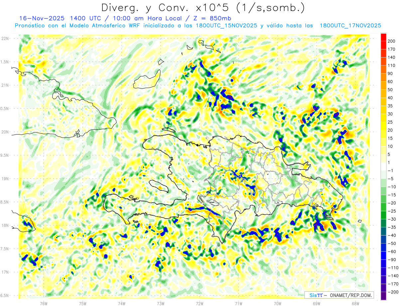This screenshot has width=399, height=308.
Task: Click the latitude label "19N"
Action: coord(5,179)
